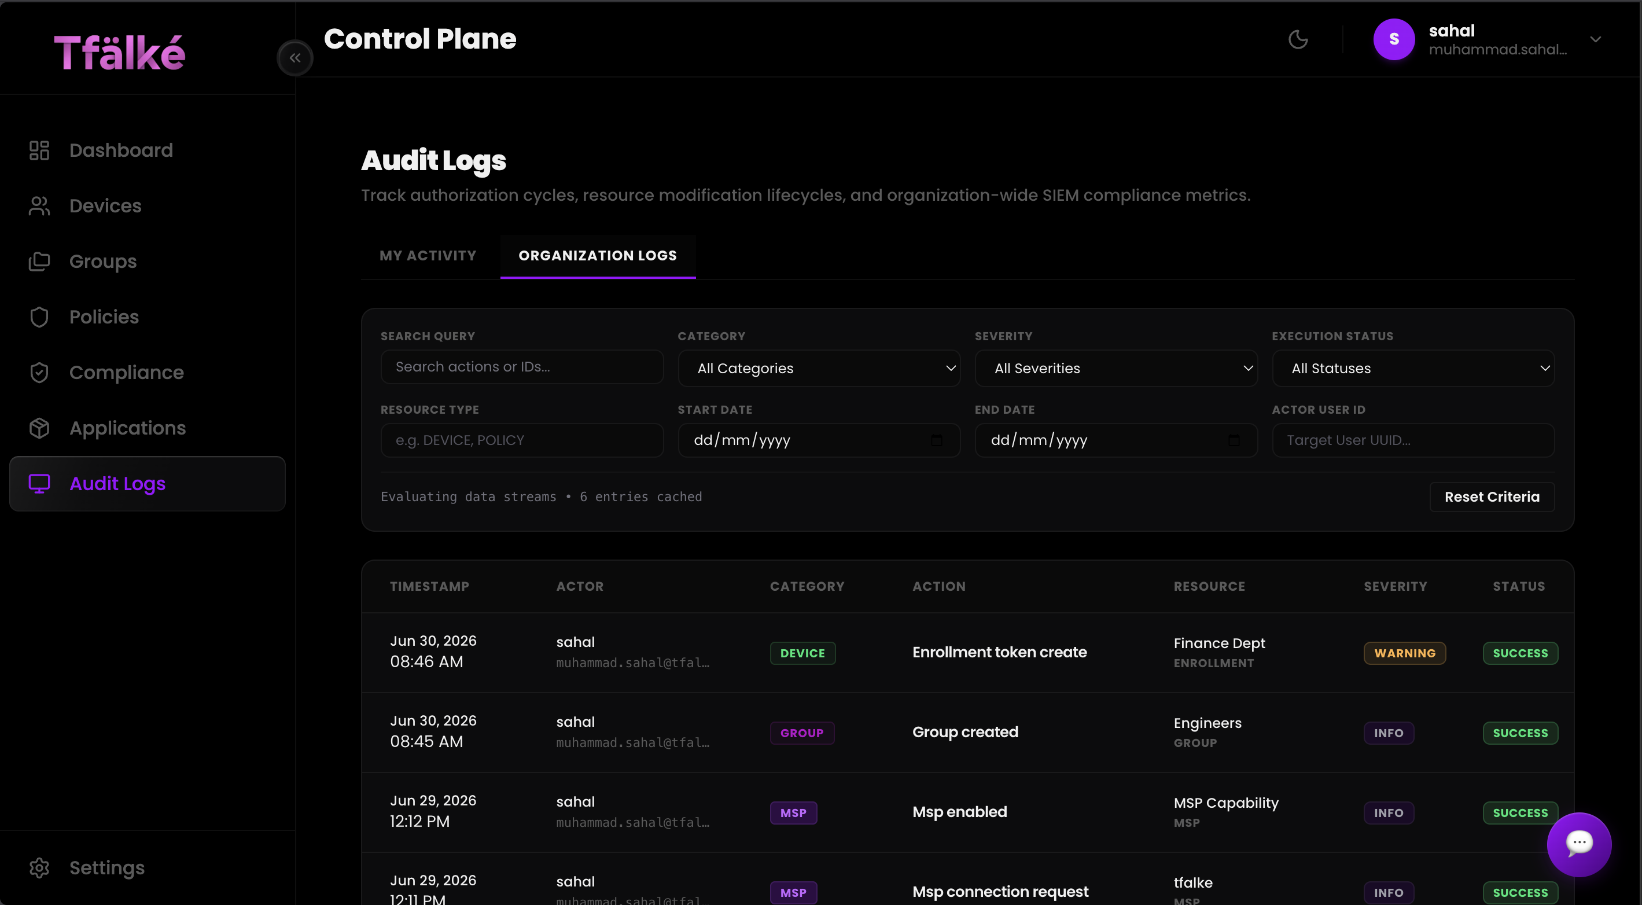Open Groups page in sidebar
This screenshot has height=905, width=1642.
point(147,262)
